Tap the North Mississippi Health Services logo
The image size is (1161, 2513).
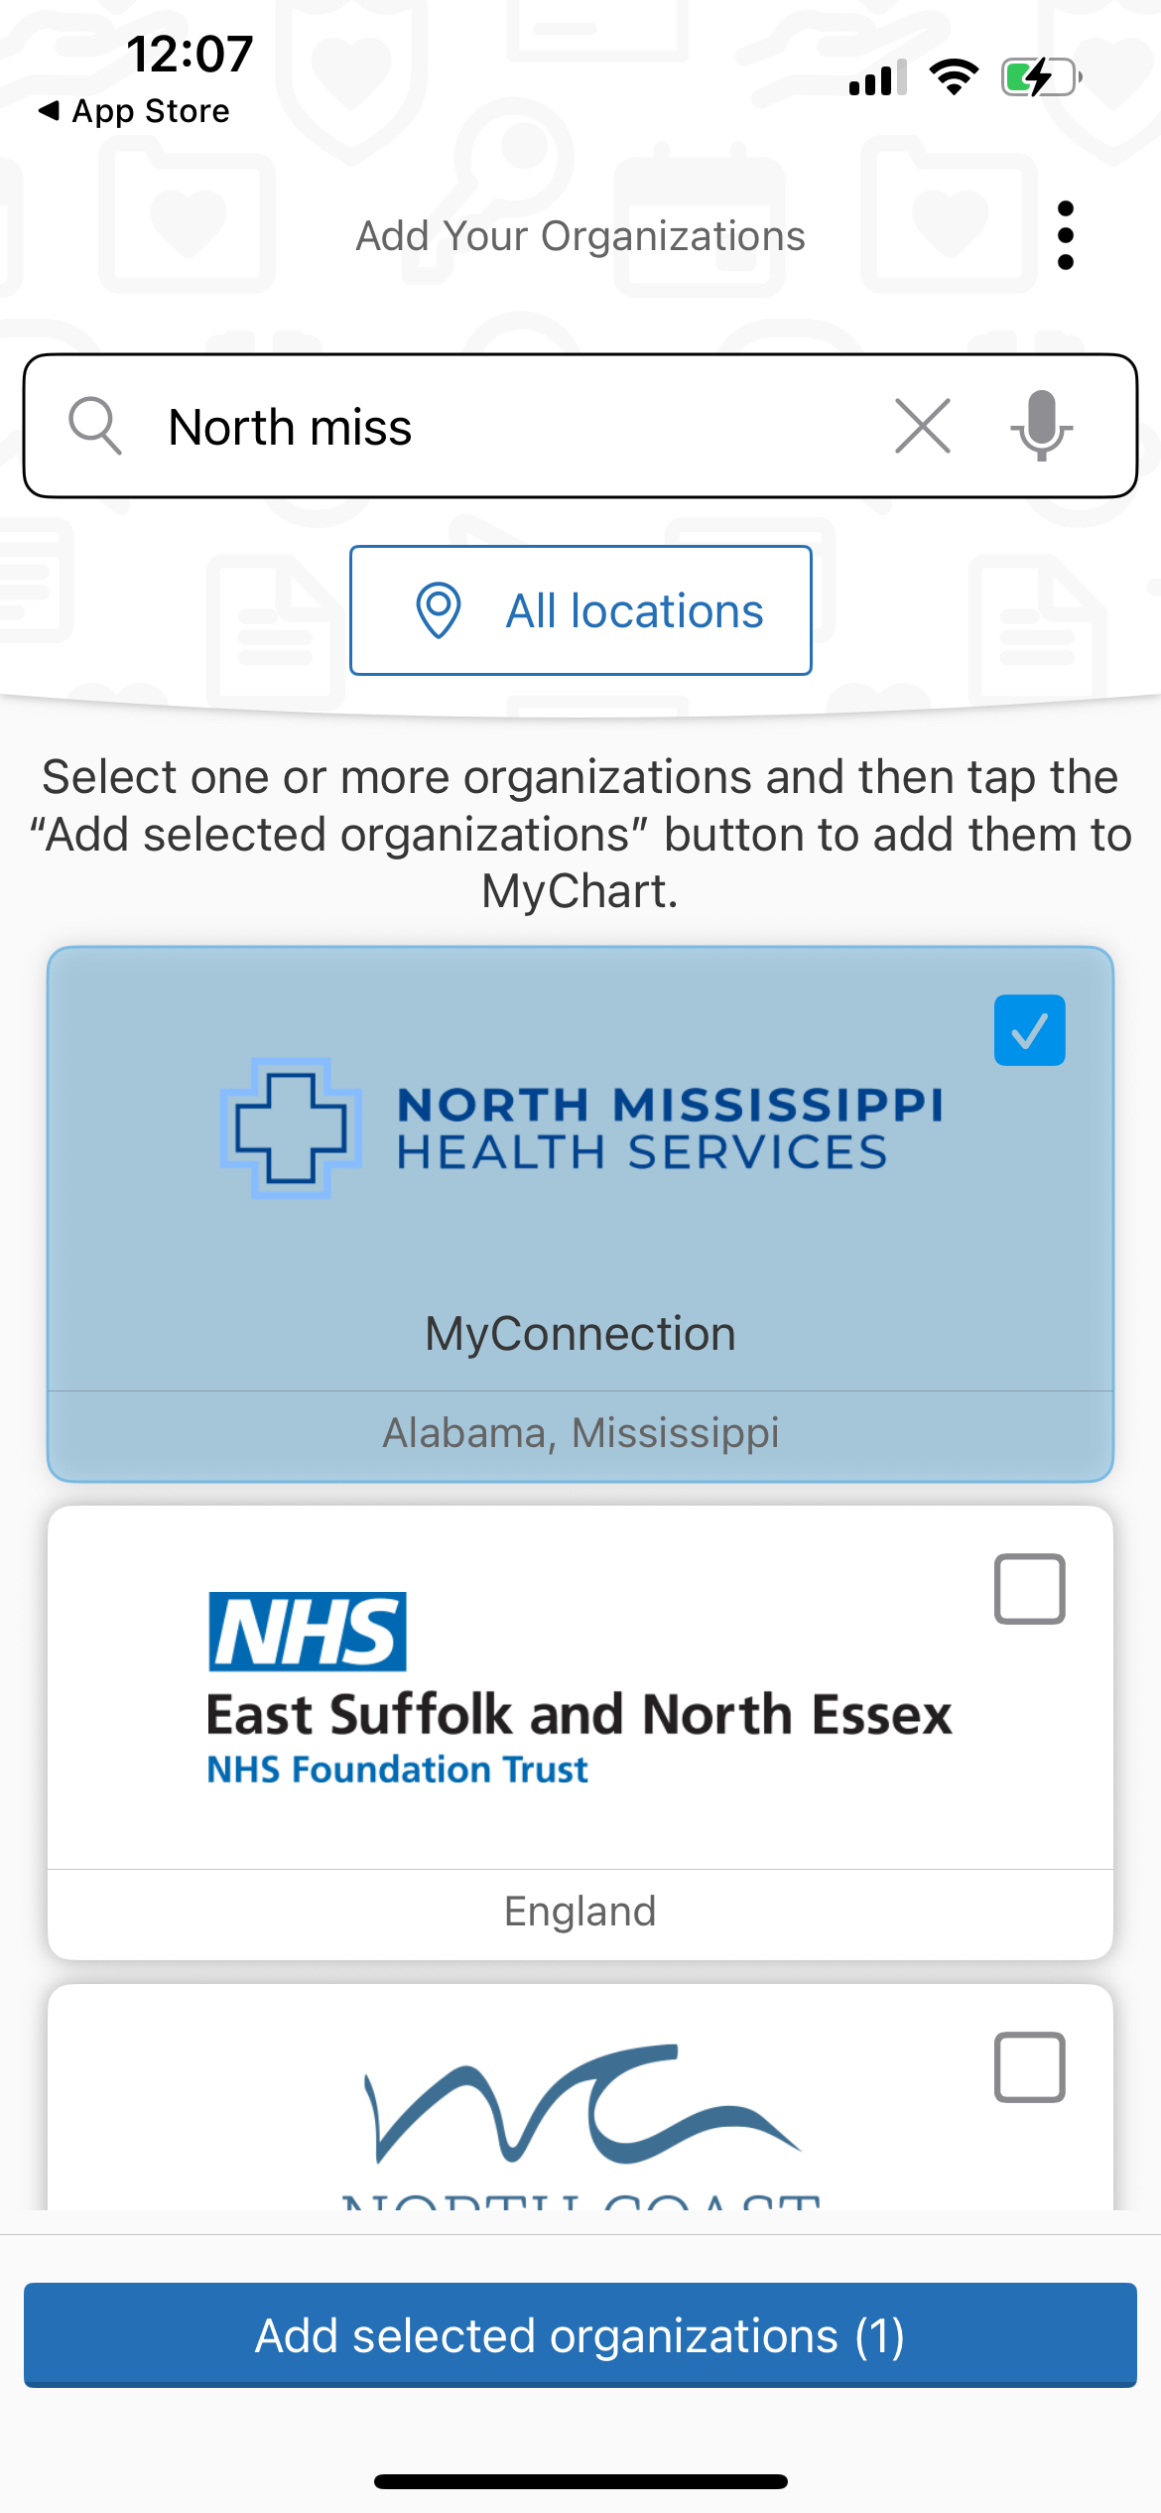tap(580, 1128)
